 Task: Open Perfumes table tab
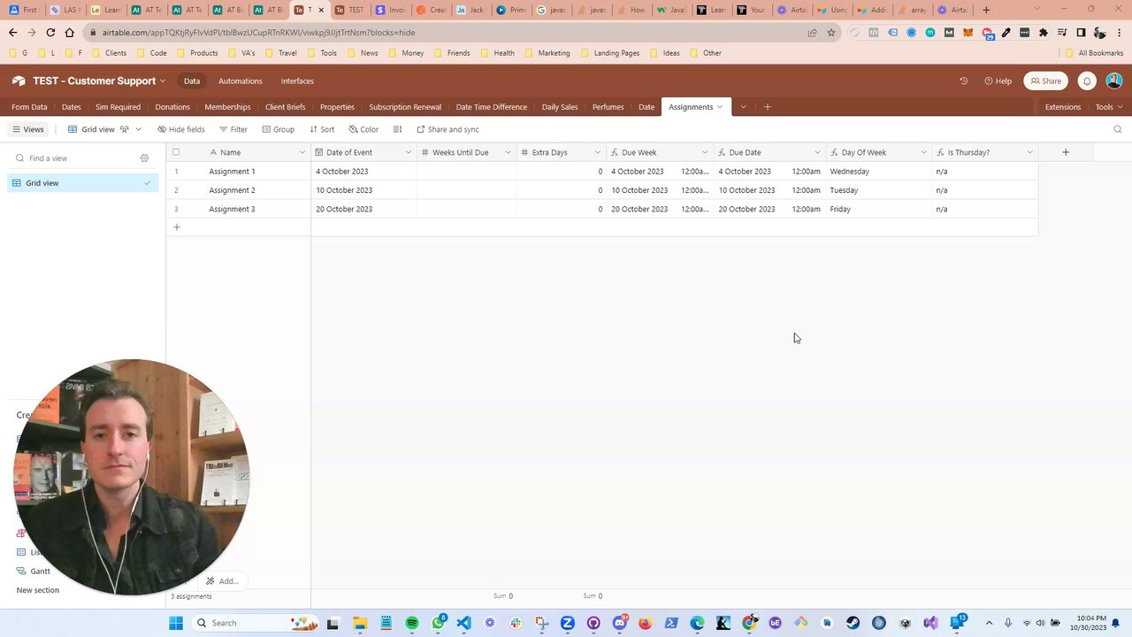(x=608, y=107)
